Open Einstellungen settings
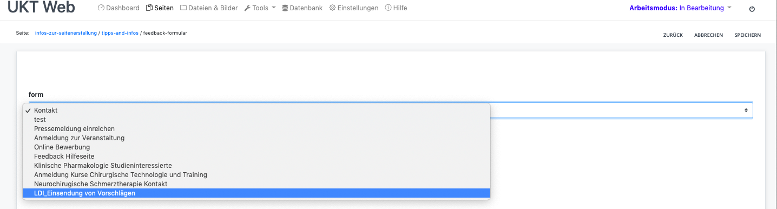This screenshot has height=209, width=777. click(354, 8)
